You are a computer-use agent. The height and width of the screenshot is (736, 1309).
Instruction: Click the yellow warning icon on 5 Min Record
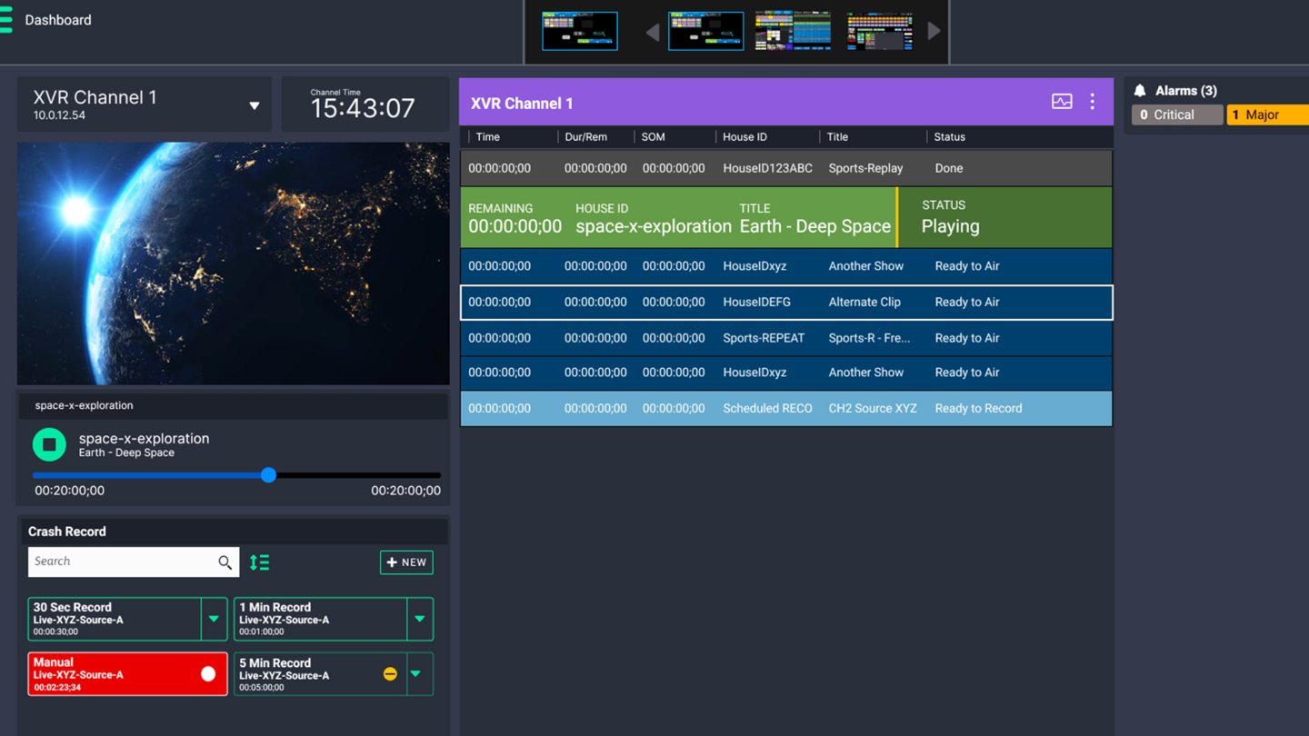tap(390, 674)
